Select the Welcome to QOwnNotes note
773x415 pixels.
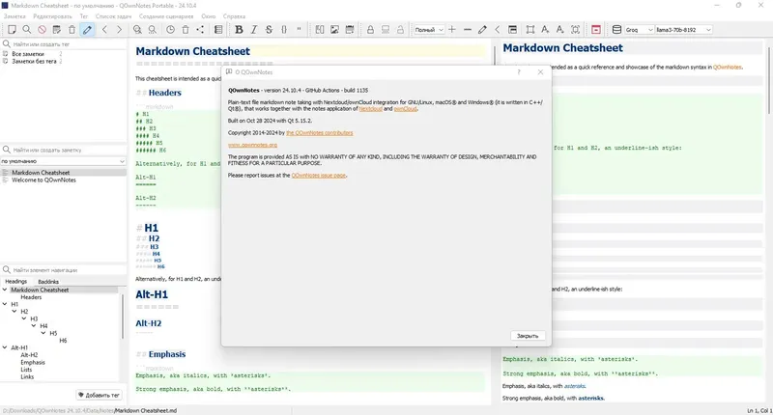coord(43,180)
